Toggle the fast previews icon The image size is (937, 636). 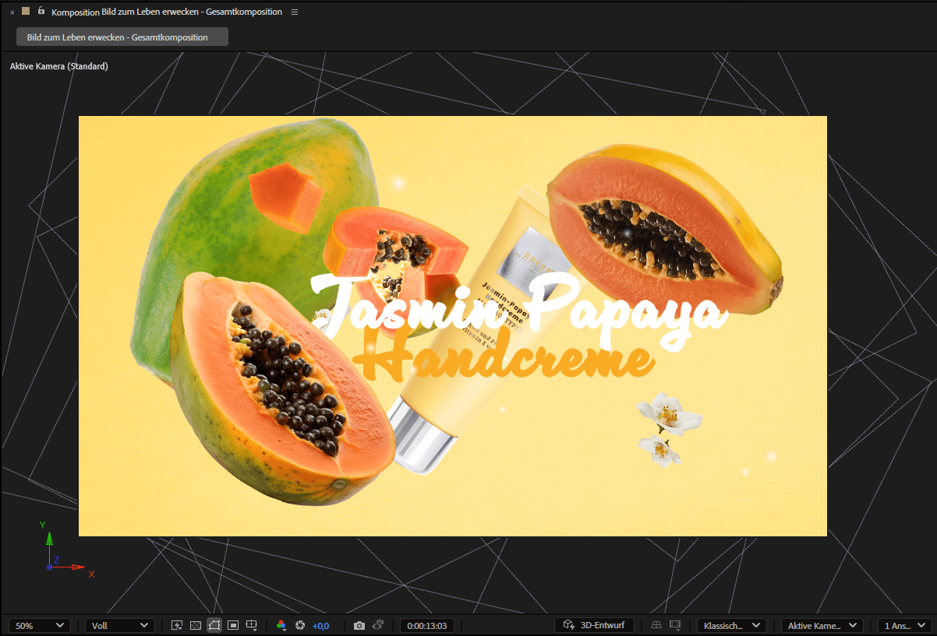click(177, 625)
